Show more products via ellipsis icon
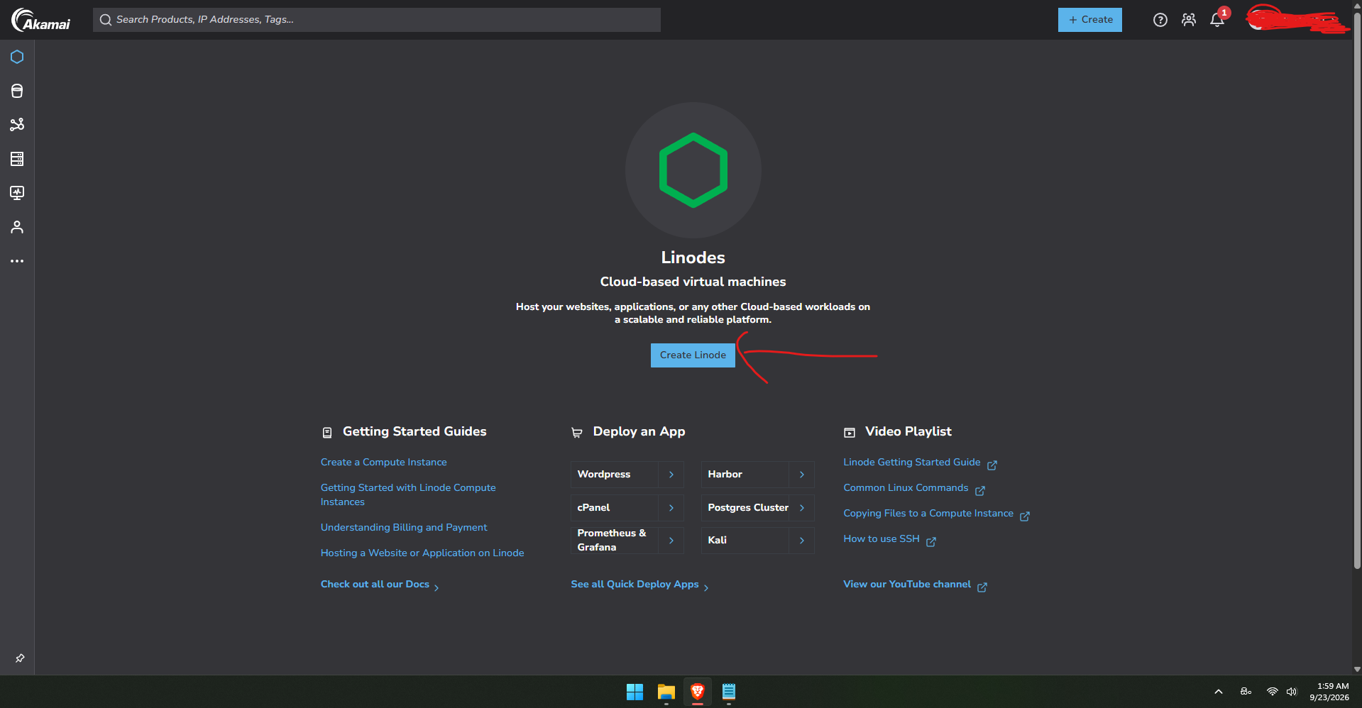The width and height of the screenshot is (1362, 708). pos(17,261)
